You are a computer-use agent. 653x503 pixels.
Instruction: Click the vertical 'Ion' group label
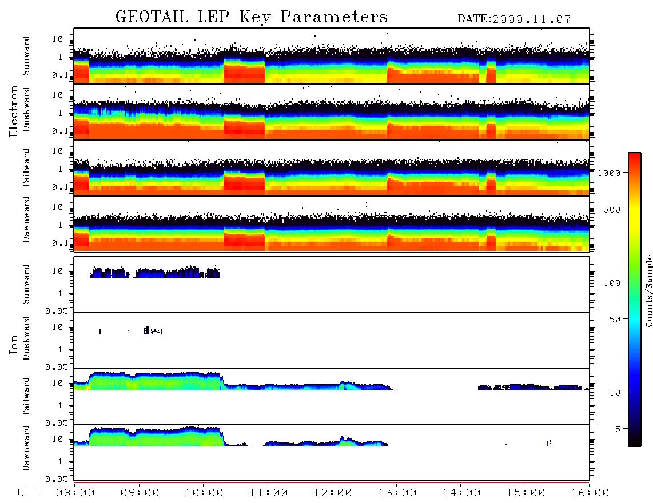click(14, 344)
